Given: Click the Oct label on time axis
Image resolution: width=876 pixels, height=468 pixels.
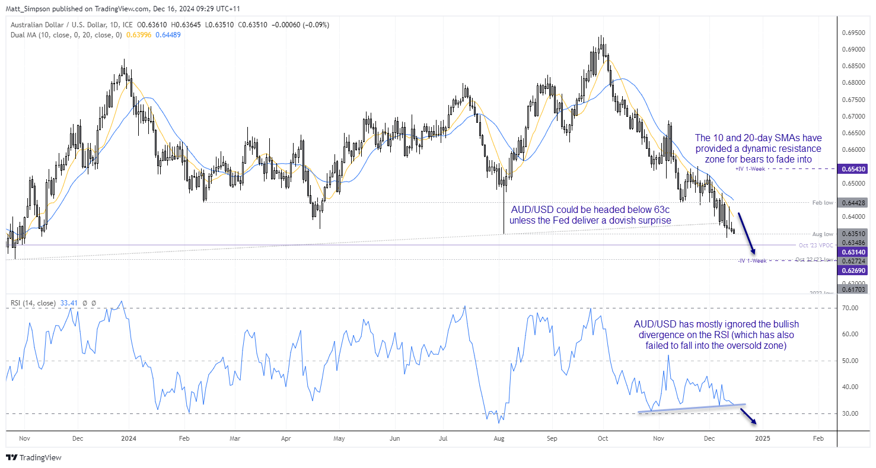Looking at the screenshot, I should click(603, 438).
